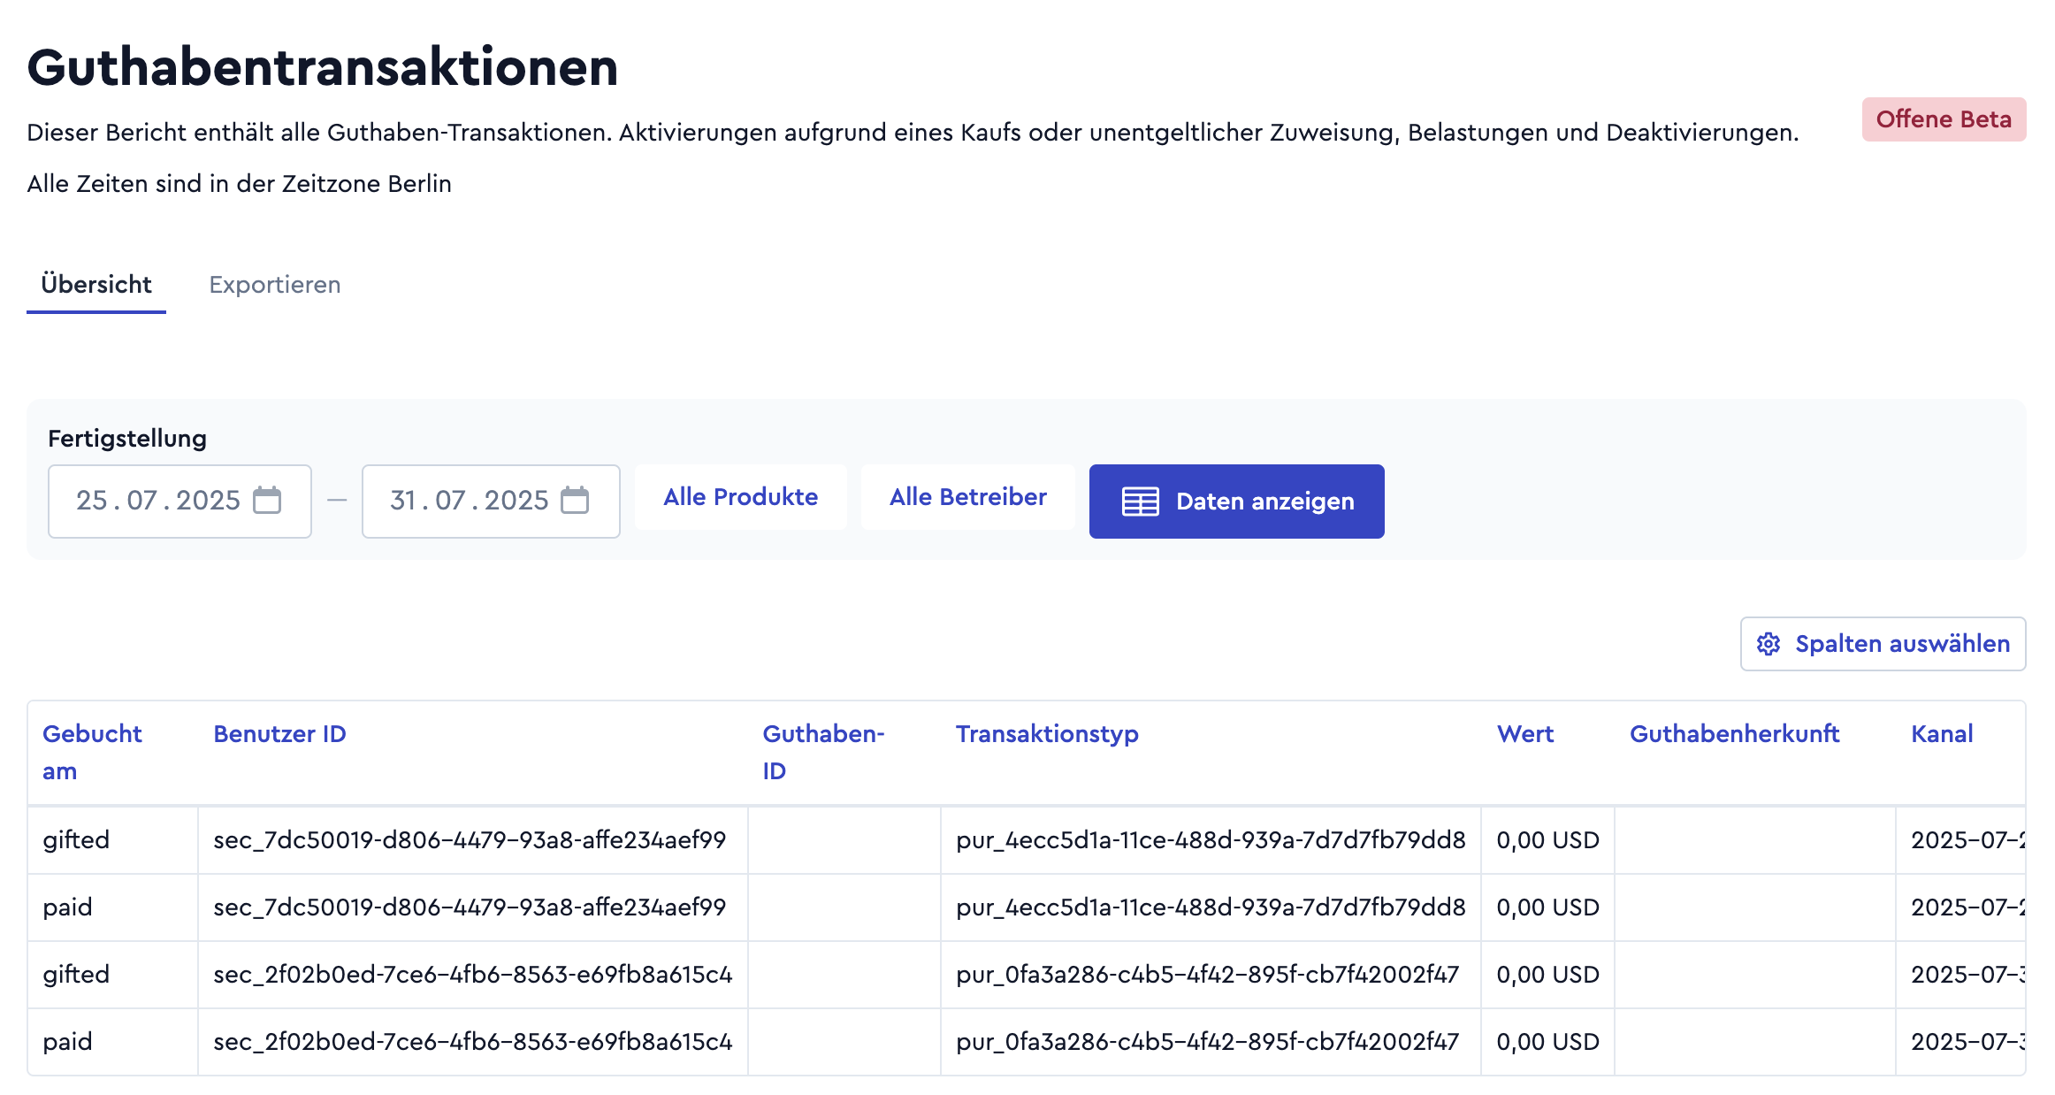Click pur_4ecc5d1a transaction in second row
This screenshot has width=2055, height=1095.
(x=1211, y=907)
